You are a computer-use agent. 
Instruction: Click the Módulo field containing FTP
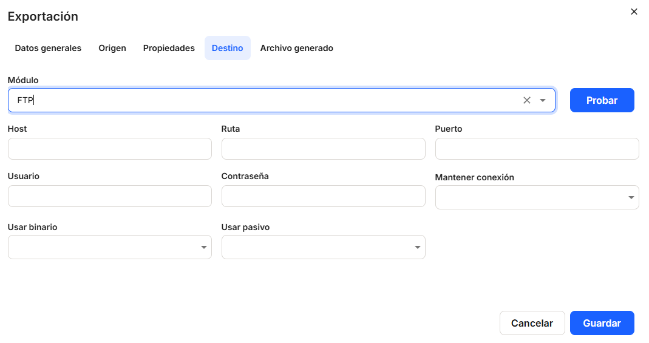click(x=261, y=100)
